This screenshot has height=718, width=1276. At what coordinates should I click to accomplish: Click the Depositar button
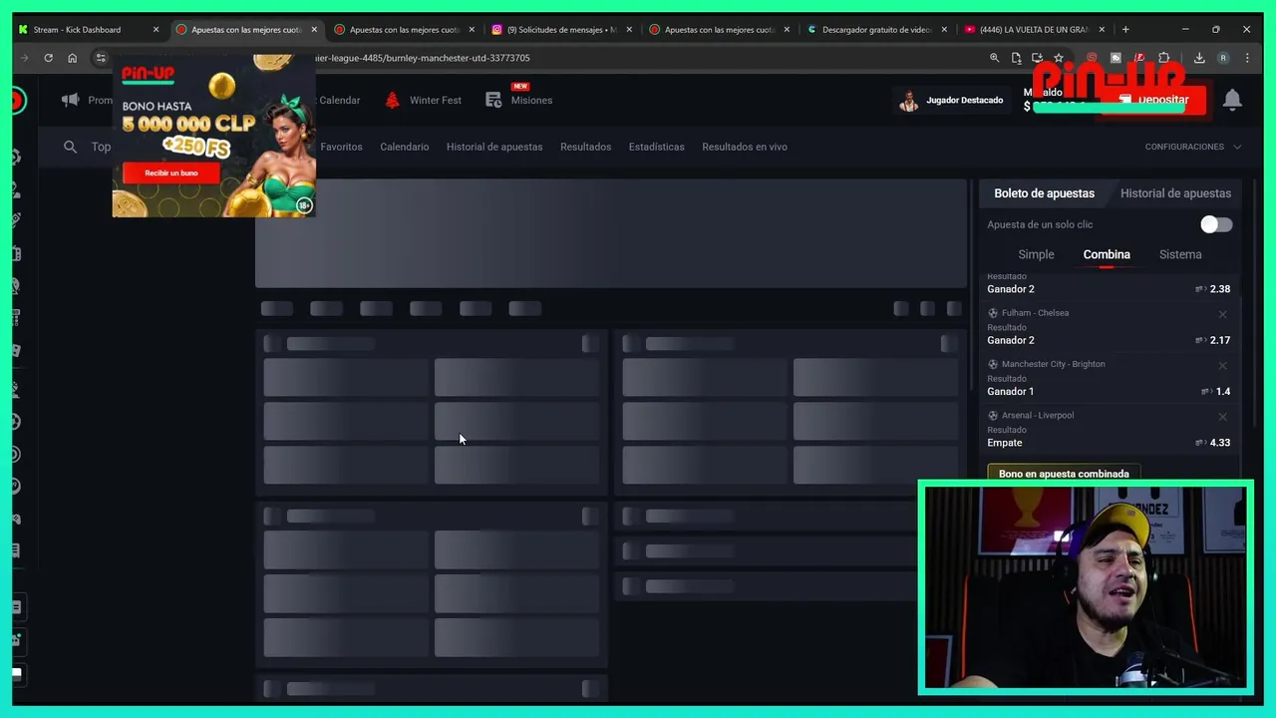coord(1154,100)
